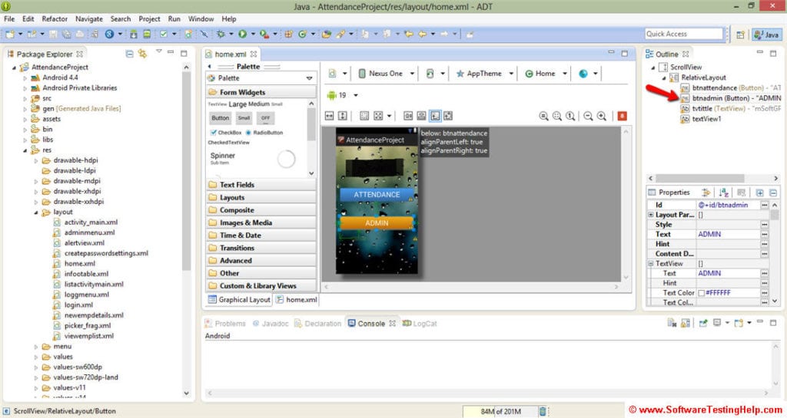787x418 pixels.
Task: Expand the src folder in Package Explorer
Action: tap(25, 99)
